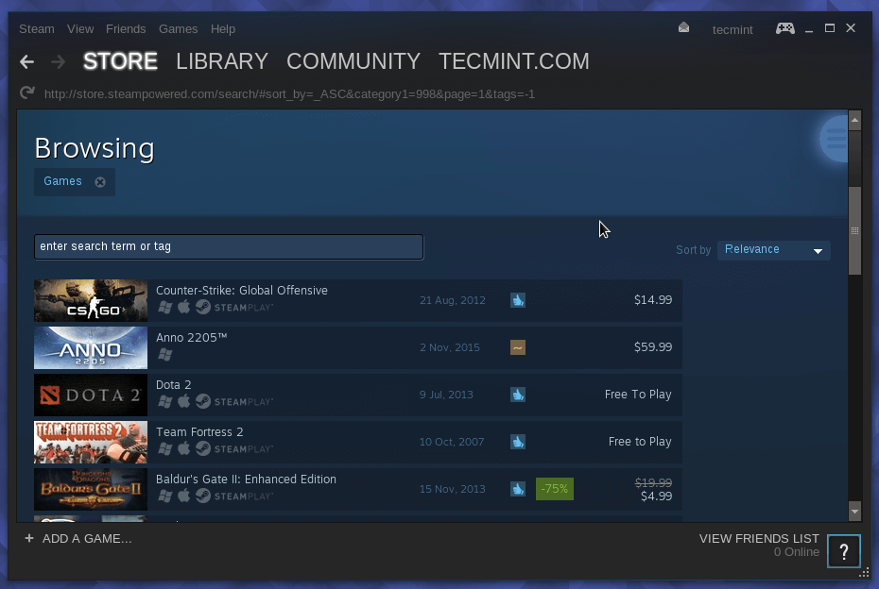Open the Anno 2205 thumbnail image
879x589 pixels.
pos(91,347)
